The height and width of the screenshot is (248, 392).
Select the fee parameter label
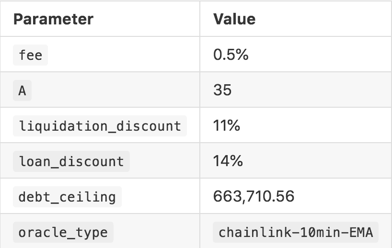(31, 55)
